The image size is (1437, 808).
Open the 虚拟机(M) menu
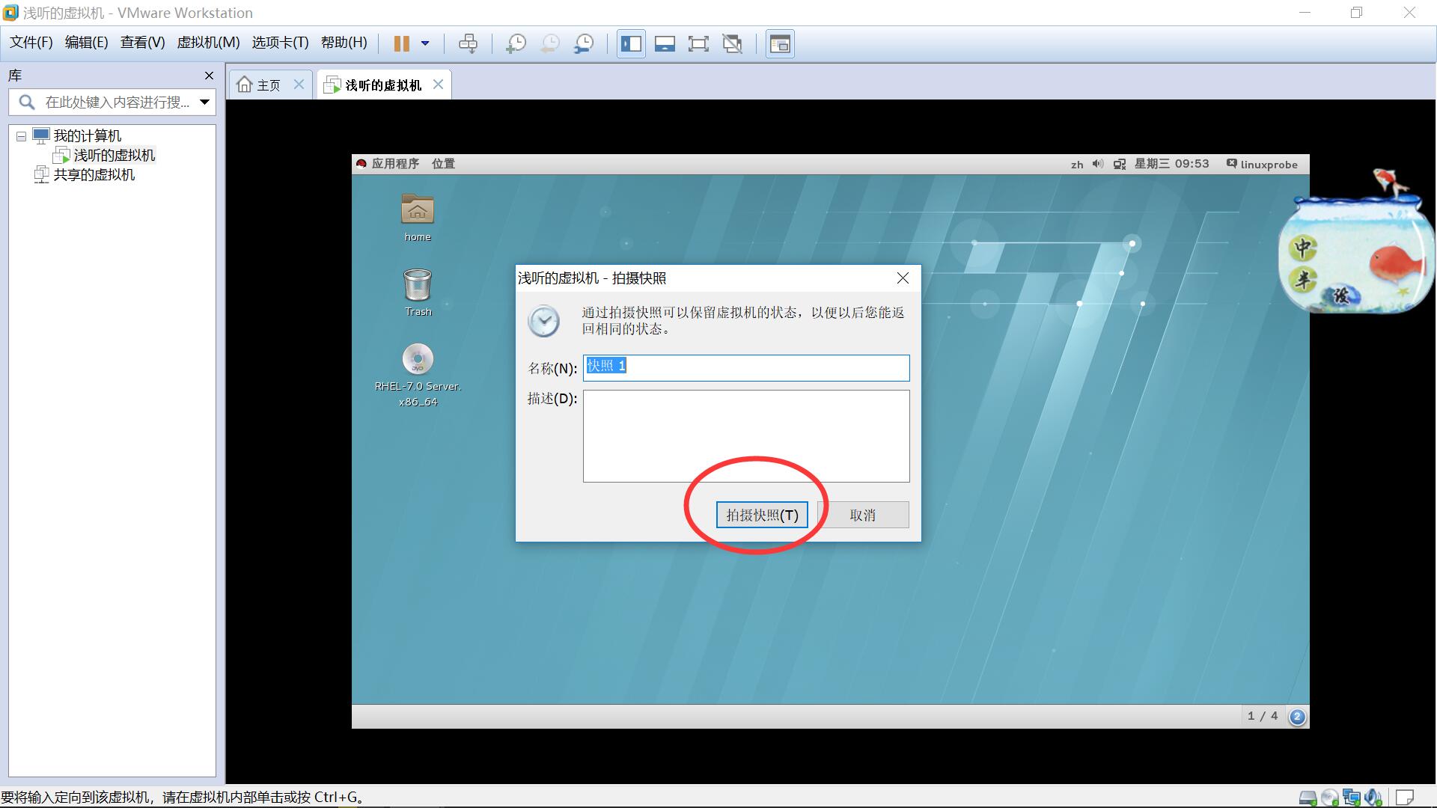click(208, 43)
